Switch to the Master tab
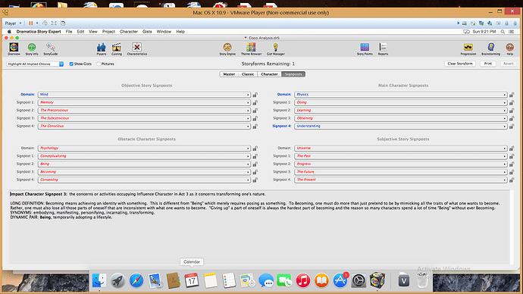 point(229,74)
